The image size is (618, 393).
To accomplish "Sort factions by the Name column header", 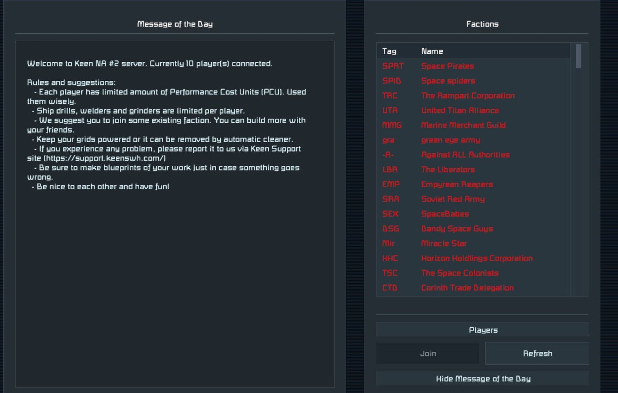I will (x=432, y=51).
